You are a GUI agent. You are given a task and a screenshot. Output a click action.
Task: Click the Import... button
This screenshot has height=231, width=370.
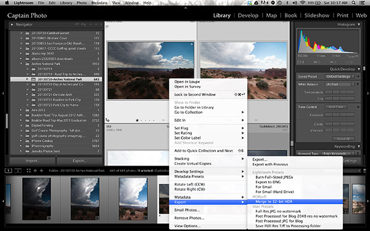32,161
